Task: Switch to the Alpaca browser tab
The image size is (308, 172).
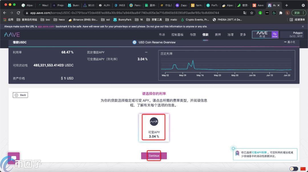Action: coord(27,5)
